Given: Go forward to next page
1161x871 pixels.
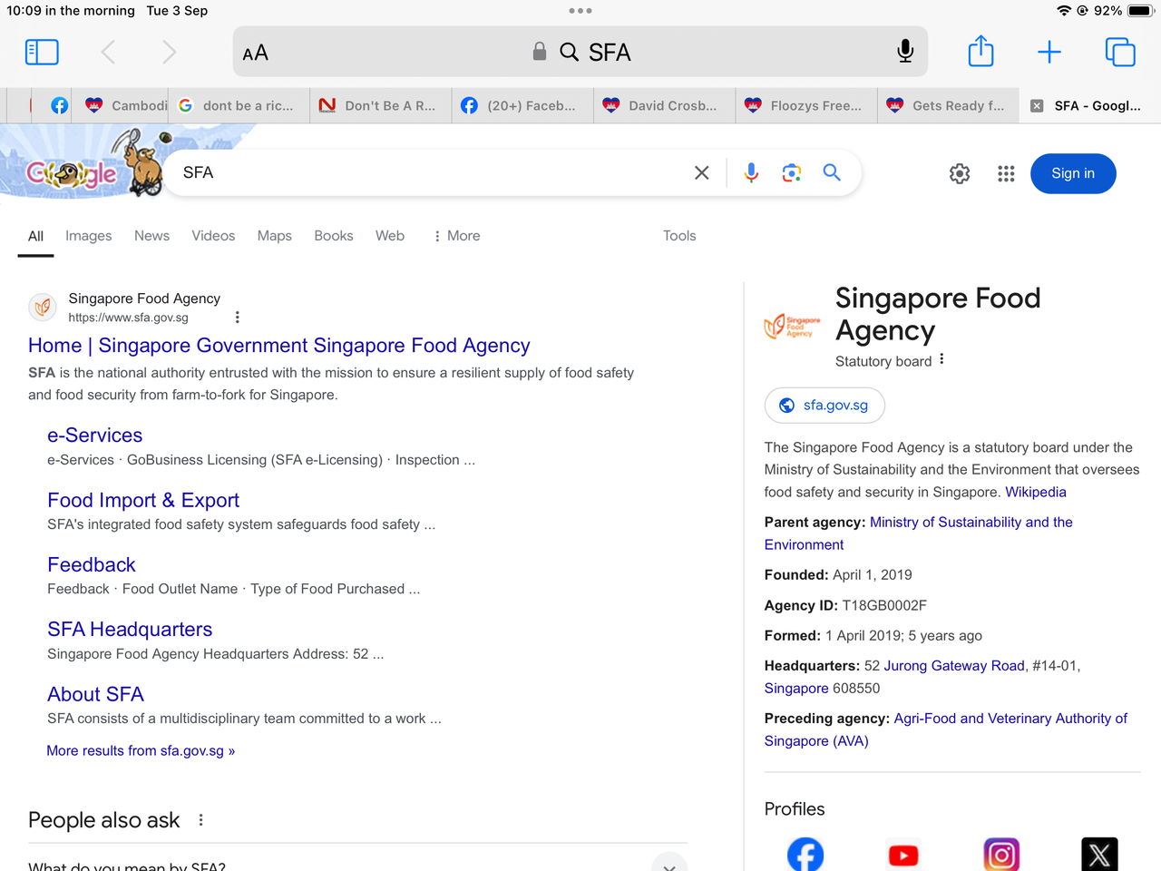Looking at the screenshot, I should [169, 52].
